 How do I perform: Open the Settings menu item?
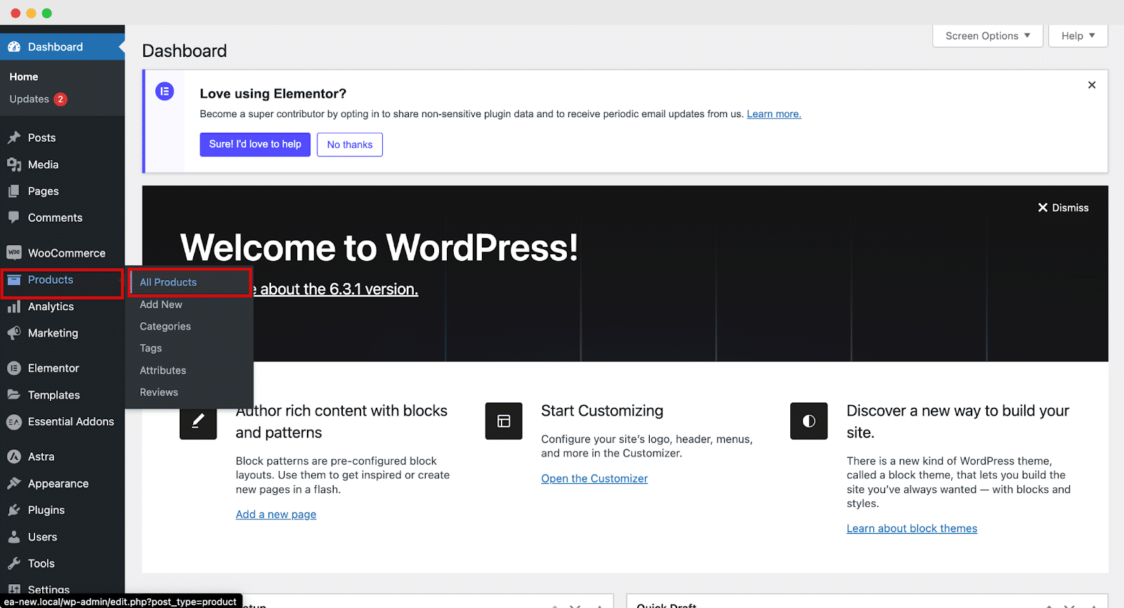(x=48, y=588)
